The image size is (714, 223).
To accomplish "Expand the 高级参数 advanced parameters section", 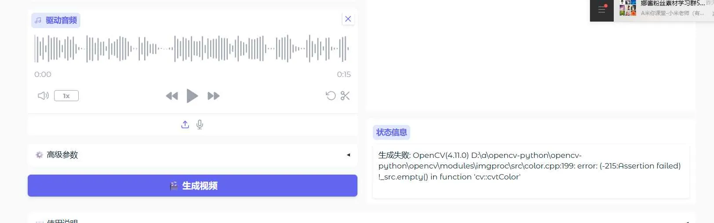I will pyautogui.click(x=193, y=155).
